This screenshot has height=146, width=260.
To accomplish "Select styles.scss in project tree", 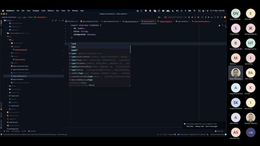I will click(15, 106).
